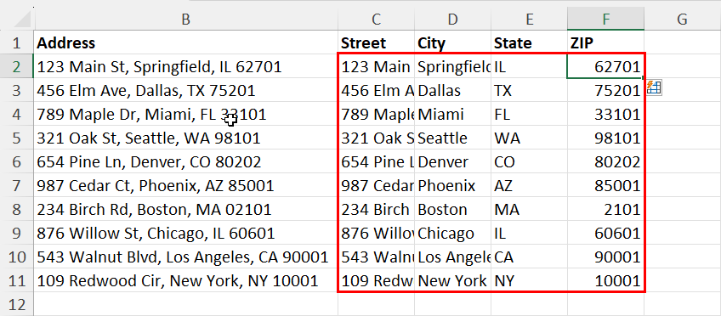Select row 12 header

pos(17,304)
